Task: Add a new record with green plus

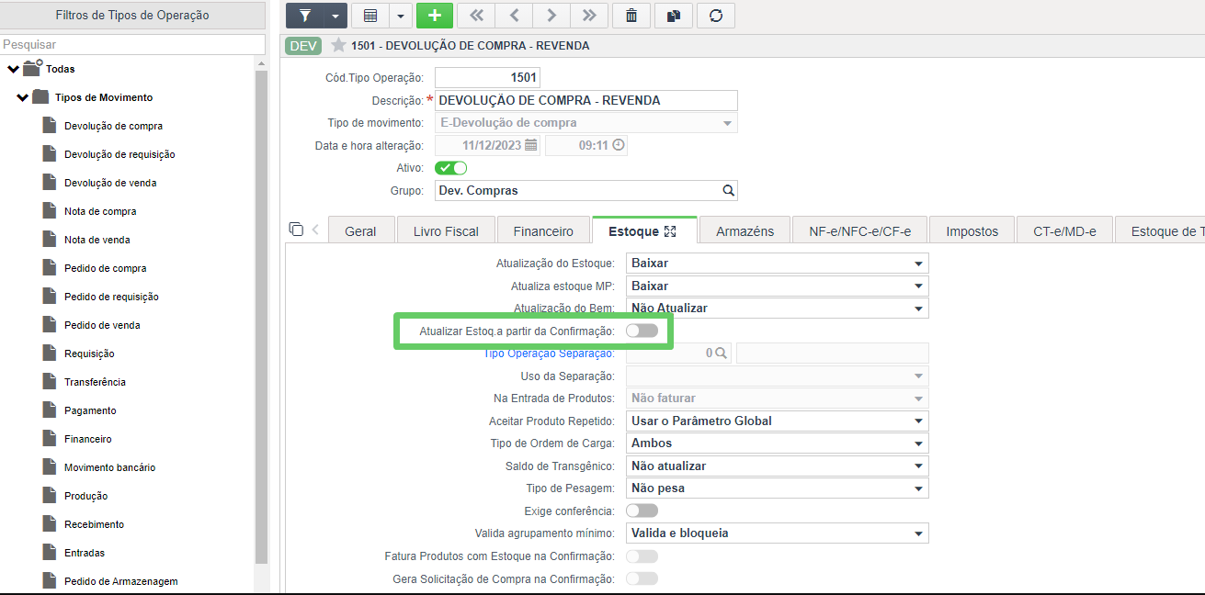Action: (435, 16)
